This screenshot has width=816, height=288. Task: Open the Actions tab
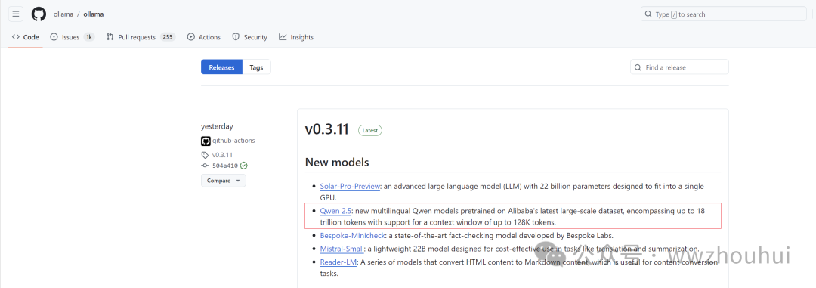coord(203,37)
